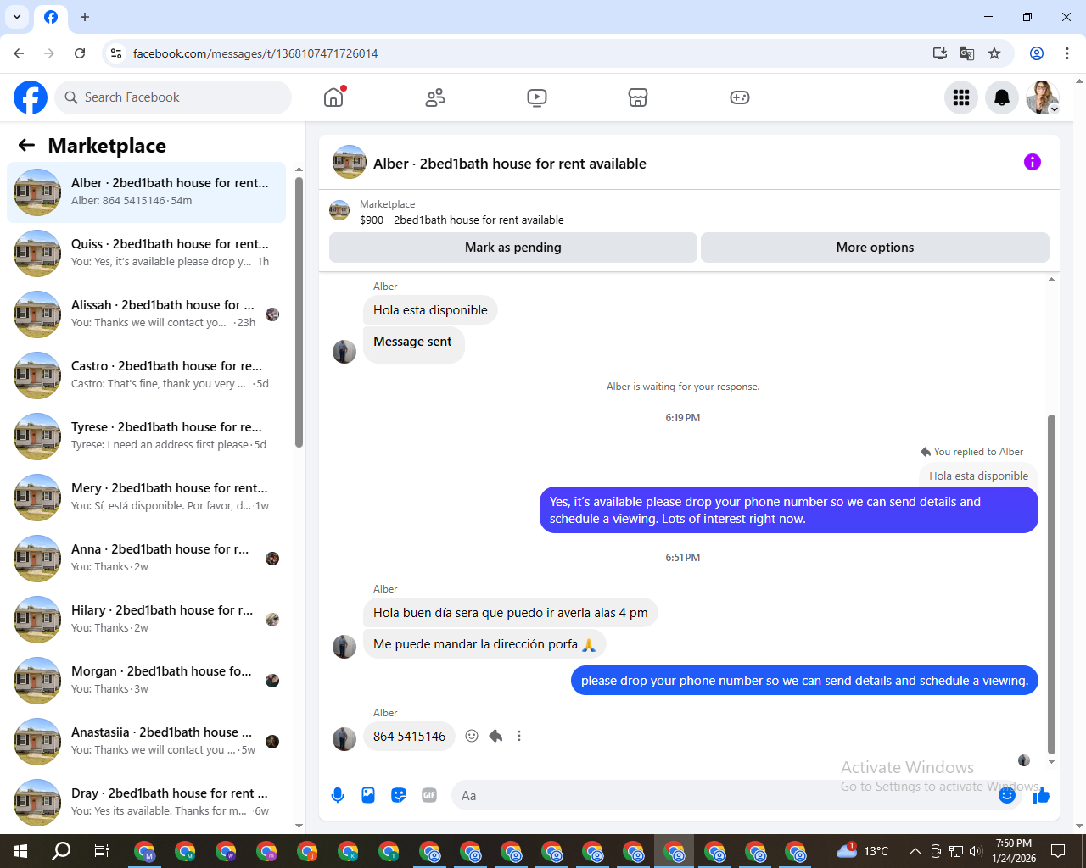Image resolution: width=1086 pixels, height=868 pixels.
Task: Open the notifications bell
Action: [x=1002, y=97]
